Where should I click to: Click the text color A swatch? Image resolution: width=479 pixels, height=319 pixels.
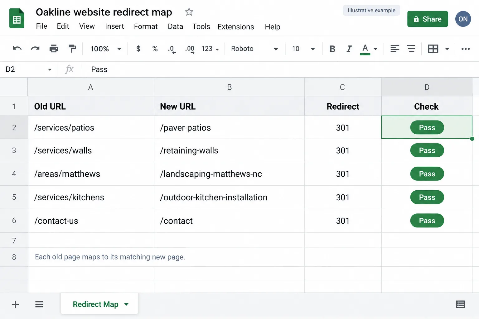(365, 49)
